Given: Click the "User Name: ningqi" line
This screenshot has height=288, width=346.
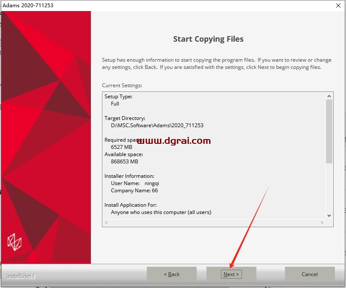Looking at the screenshot, I should 135,183.
